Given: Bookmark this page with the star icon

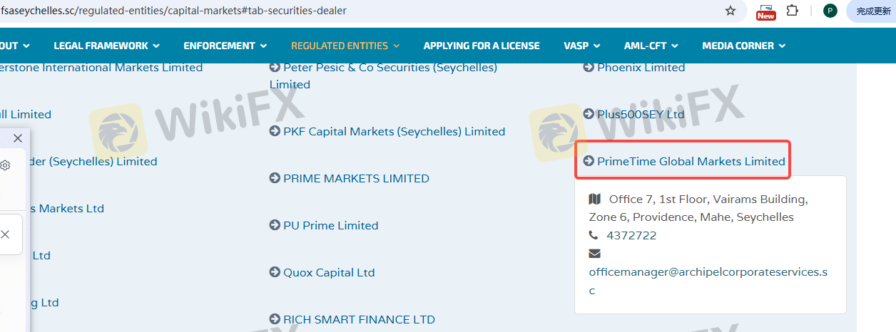Looking at the screenshot, I should pyautogui.click(x=730, y=11).
